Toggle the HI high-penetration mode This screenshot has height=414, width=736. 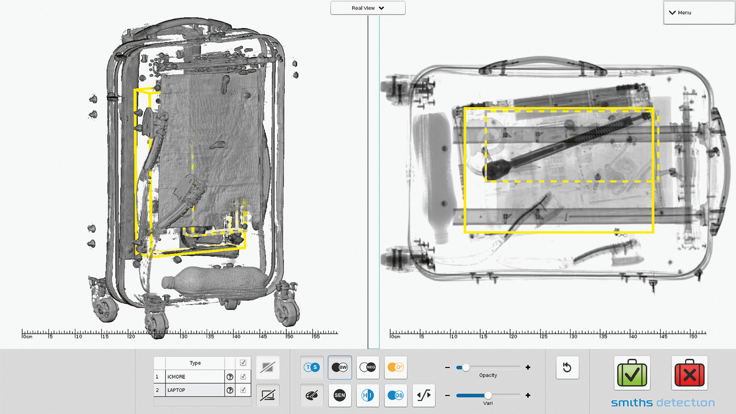click(368, 395)
